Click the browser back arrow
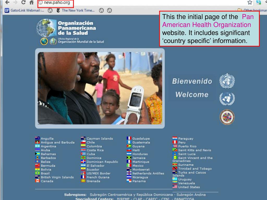This screenshot has height=200, width=267. (7, 2)
